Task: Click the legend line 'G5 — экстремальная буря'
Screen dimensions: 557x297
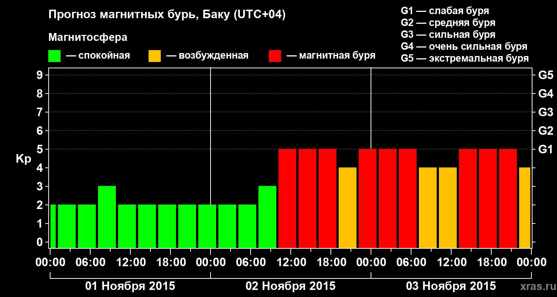Action: pos(465,58)
